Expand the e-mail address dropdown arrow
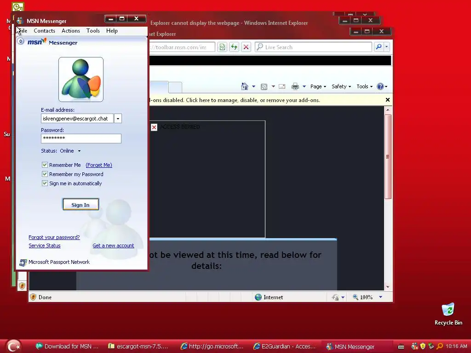Screen dimensions: 471x353 pos(118,119)
